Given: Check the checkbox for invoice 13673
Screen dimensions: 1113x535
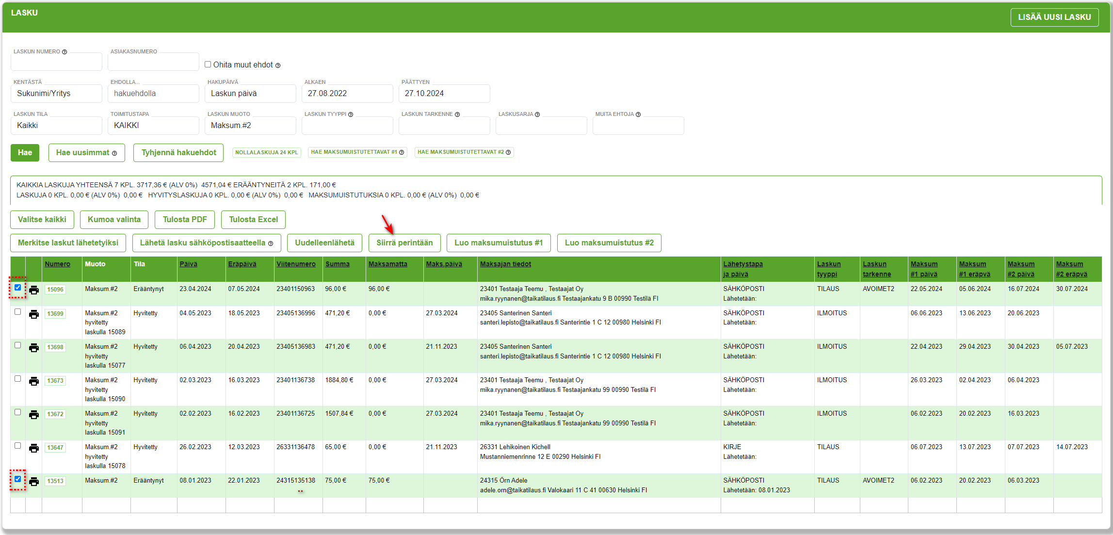Looking at the screenshot, I should [18, 379].
